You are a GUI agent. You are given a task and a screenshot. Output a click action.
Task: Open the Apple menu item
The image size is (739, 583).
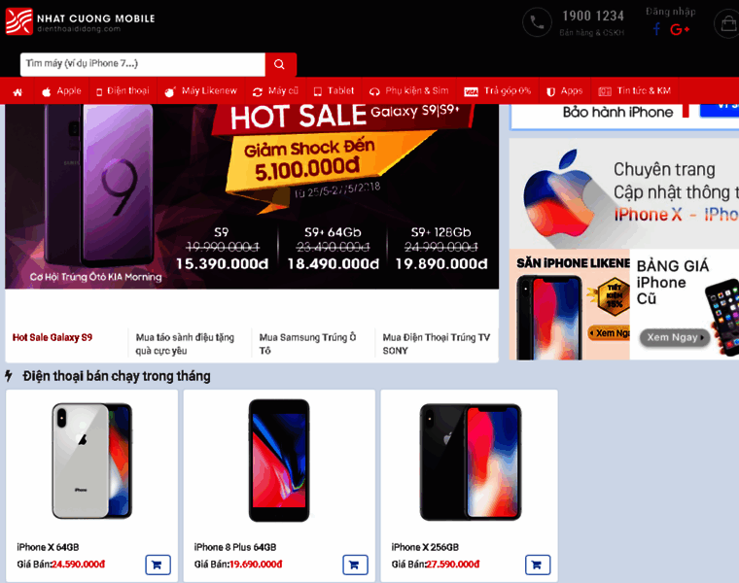point(61,91)
